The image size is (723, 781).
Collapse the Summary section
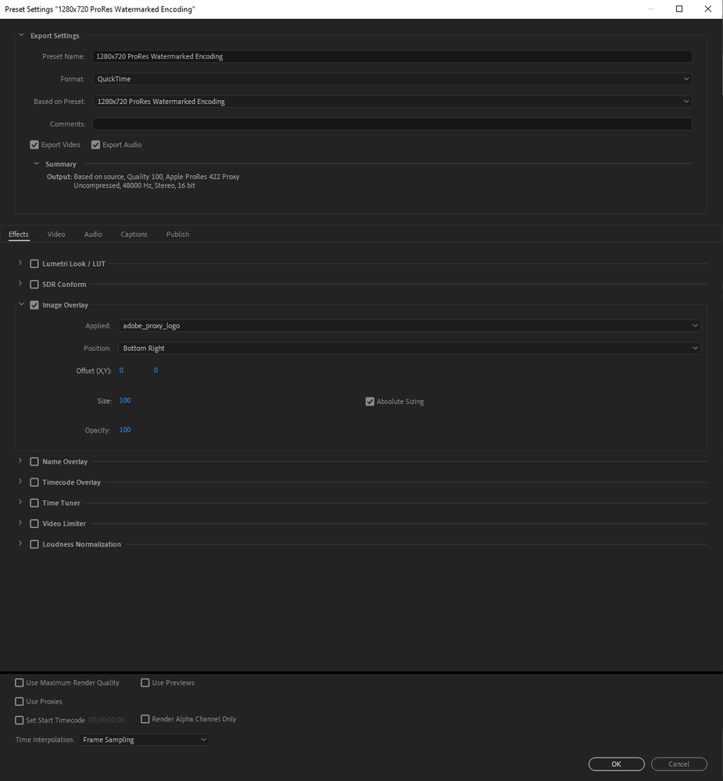point(36,163)
